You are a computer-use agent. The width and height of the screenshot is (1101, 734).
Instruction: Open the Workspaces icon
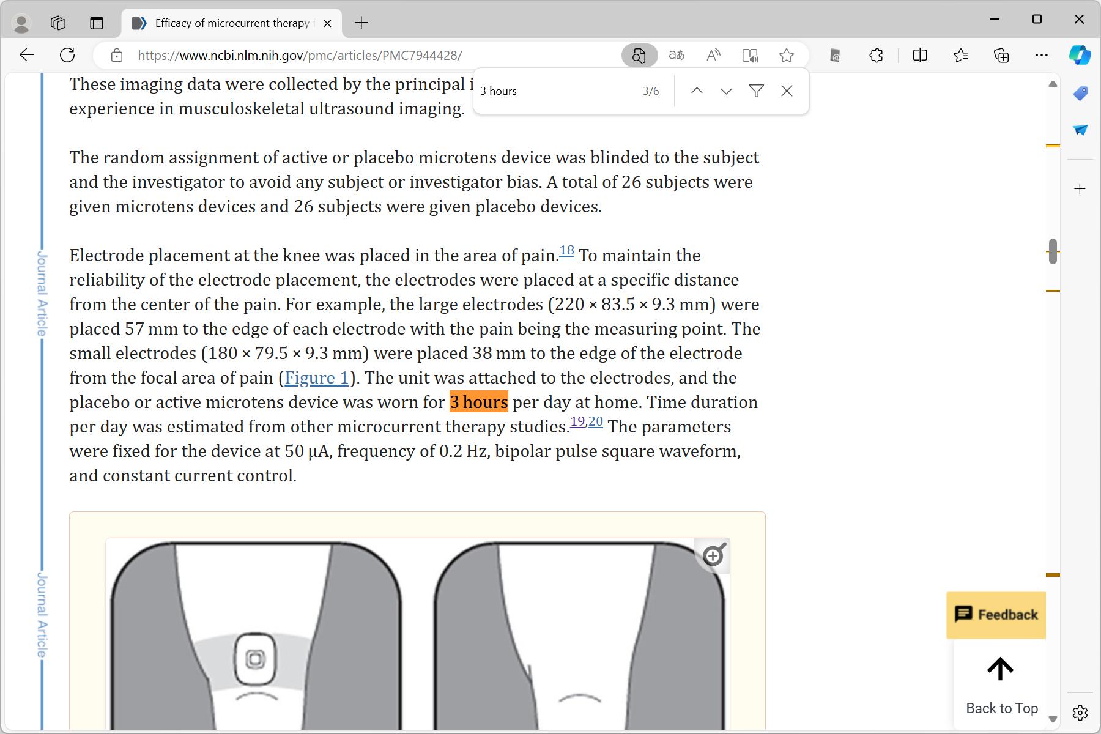pos(58,23)
